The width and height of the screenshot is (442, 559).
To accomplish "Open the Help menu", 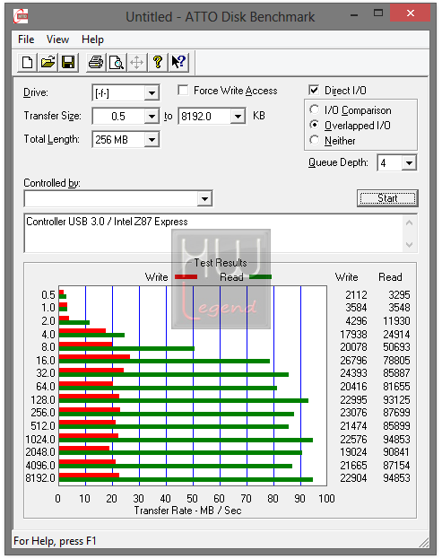I will 92,39.
